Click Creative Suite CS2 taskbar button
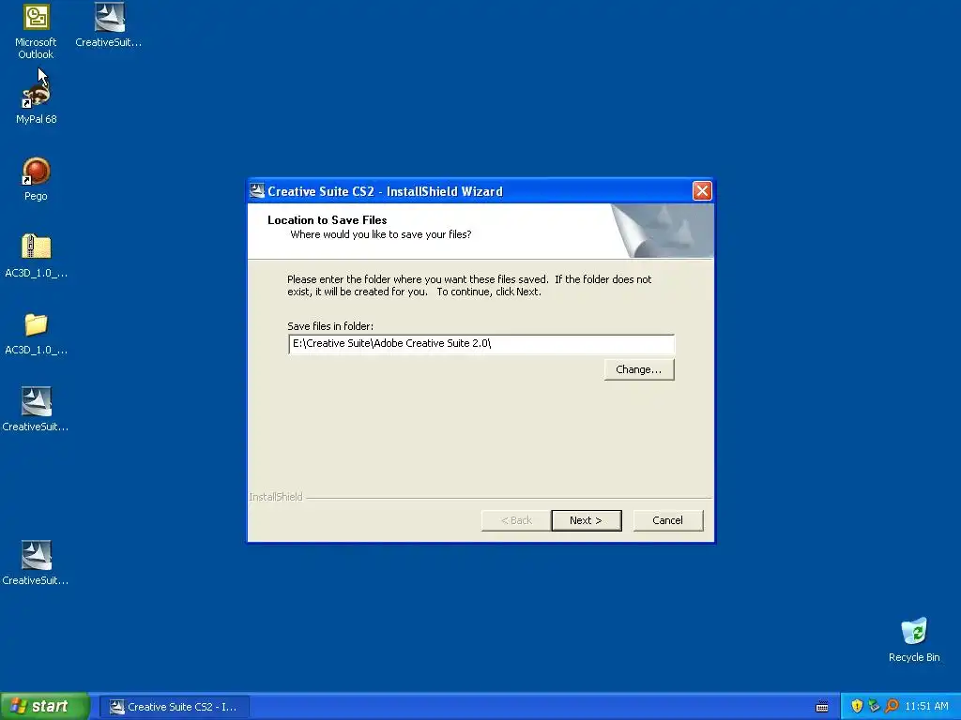The image size is (961, 720). 175,707
